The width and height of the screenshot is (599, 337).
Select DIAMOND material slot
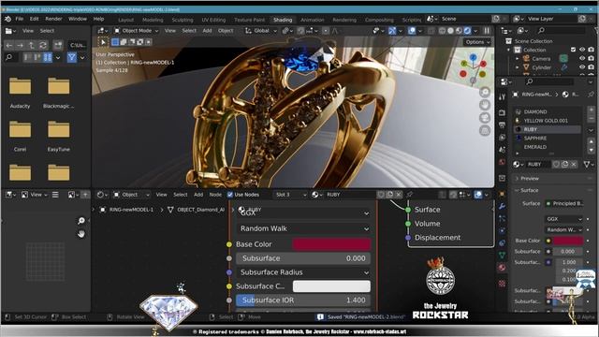[x=548, y=111]
